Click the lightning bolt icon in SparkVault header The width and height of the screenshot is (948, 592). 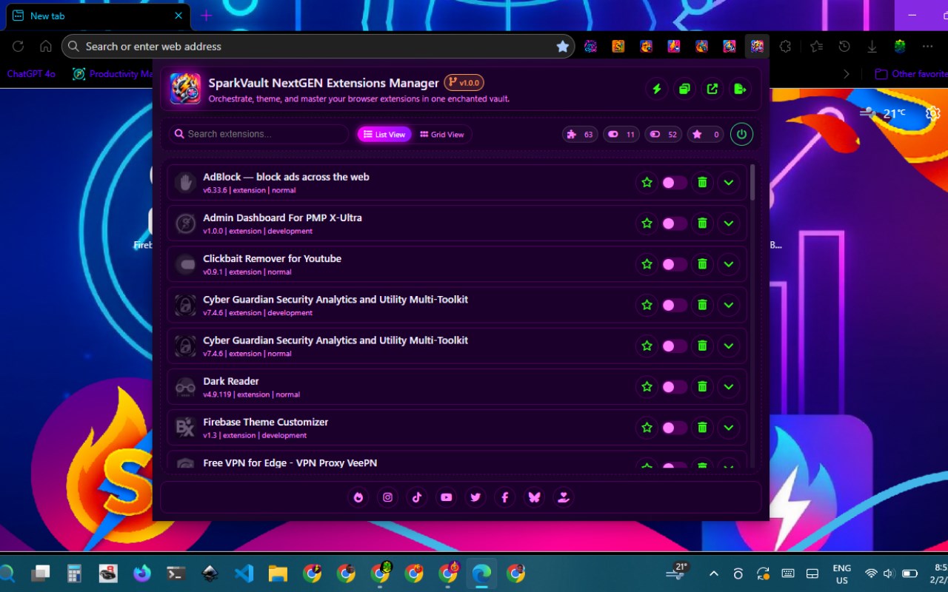(656, 89)
